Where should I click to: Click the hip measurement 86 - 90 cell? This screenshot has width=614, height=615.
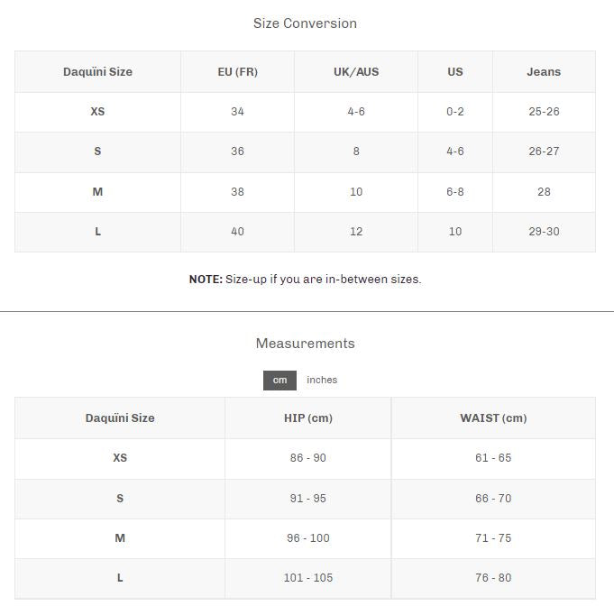[x=308, y=458]
